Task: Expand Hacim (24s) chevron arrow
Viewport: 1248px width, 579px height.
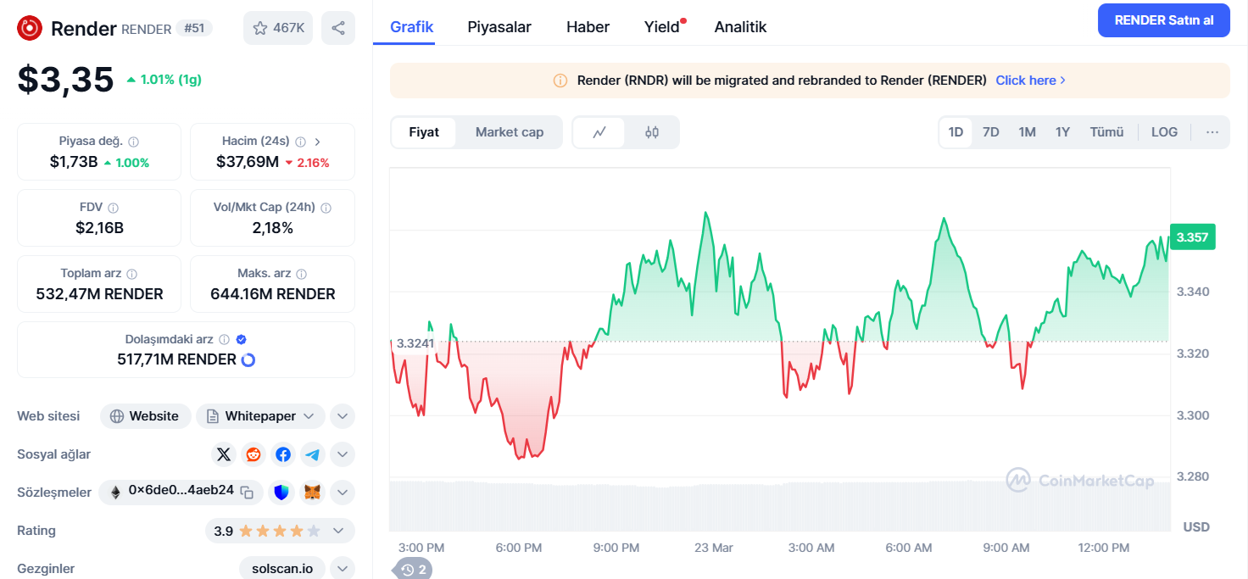Action: click(317, 142)
